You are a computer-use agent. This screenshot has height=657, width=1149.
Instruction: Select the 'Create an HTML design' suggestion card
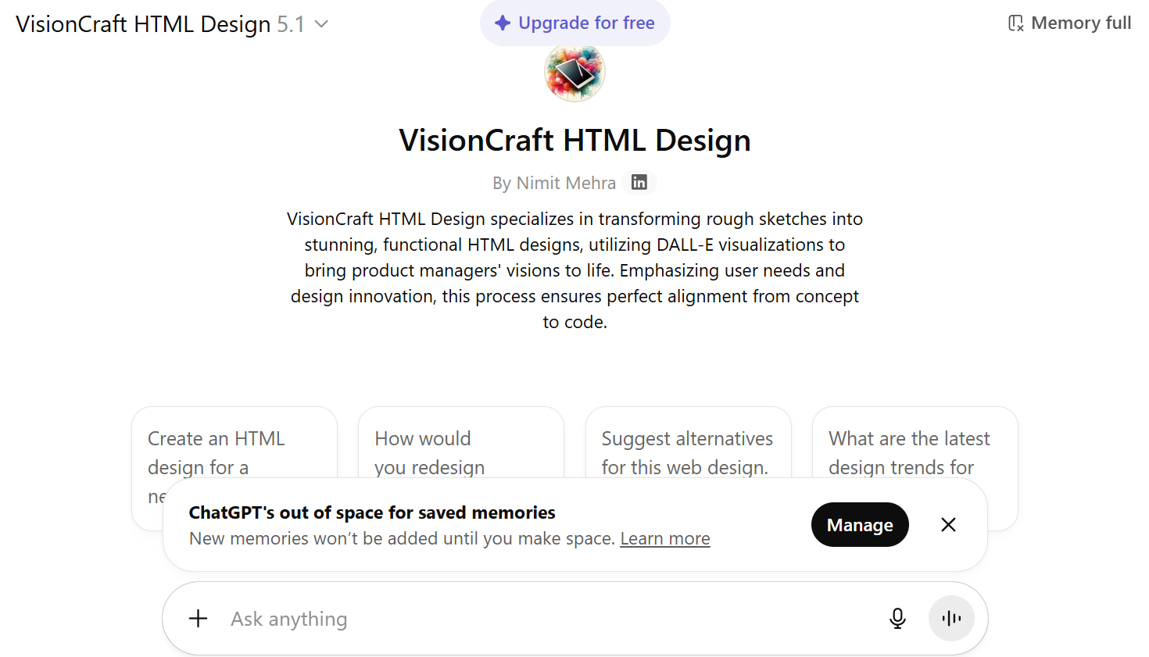point(234,453)
